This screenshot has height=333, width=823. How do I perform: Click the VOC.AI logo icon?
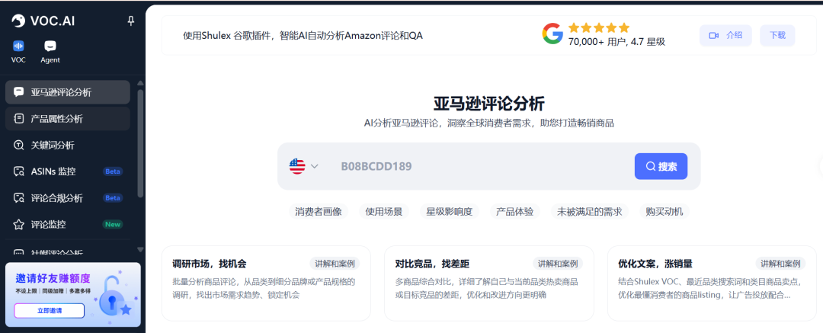pyautogui.click(x=18, y=21)
